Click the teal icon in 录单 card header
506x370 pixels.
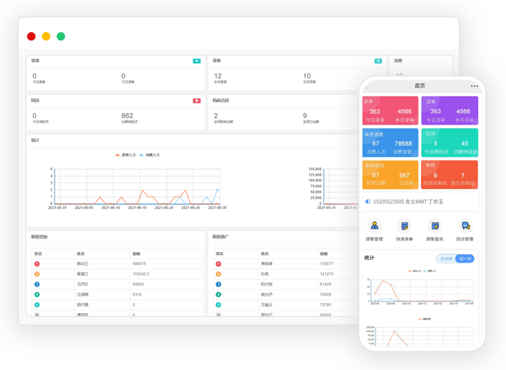tap(196, 61)
